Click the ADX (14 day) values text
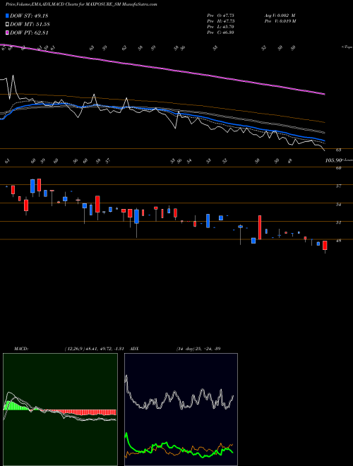Viewport: 353px width, 466px height. pyautogui.click(x=198, y=349)
